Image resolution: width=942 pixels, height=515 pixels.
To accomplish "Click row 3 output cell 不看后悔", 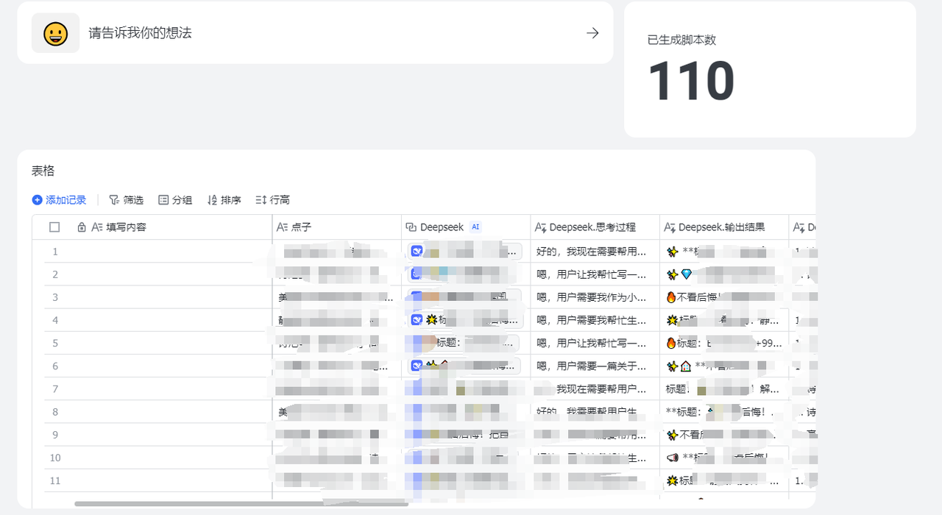I will coord(724,297).
